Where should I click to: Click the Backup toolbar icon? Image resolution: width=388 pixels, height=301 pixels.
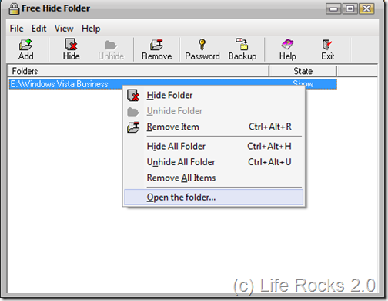[x=242, y=44]
